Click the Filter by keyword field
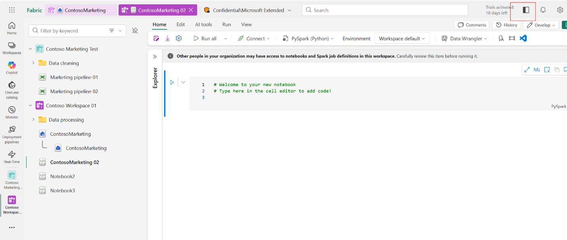The height and width of the screenshot is (240, 567). tap(69, 31)
